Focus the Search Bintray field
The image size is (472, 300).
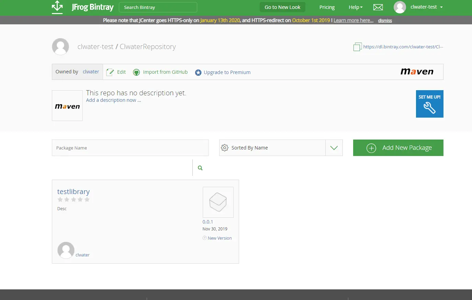click(158, 7)
